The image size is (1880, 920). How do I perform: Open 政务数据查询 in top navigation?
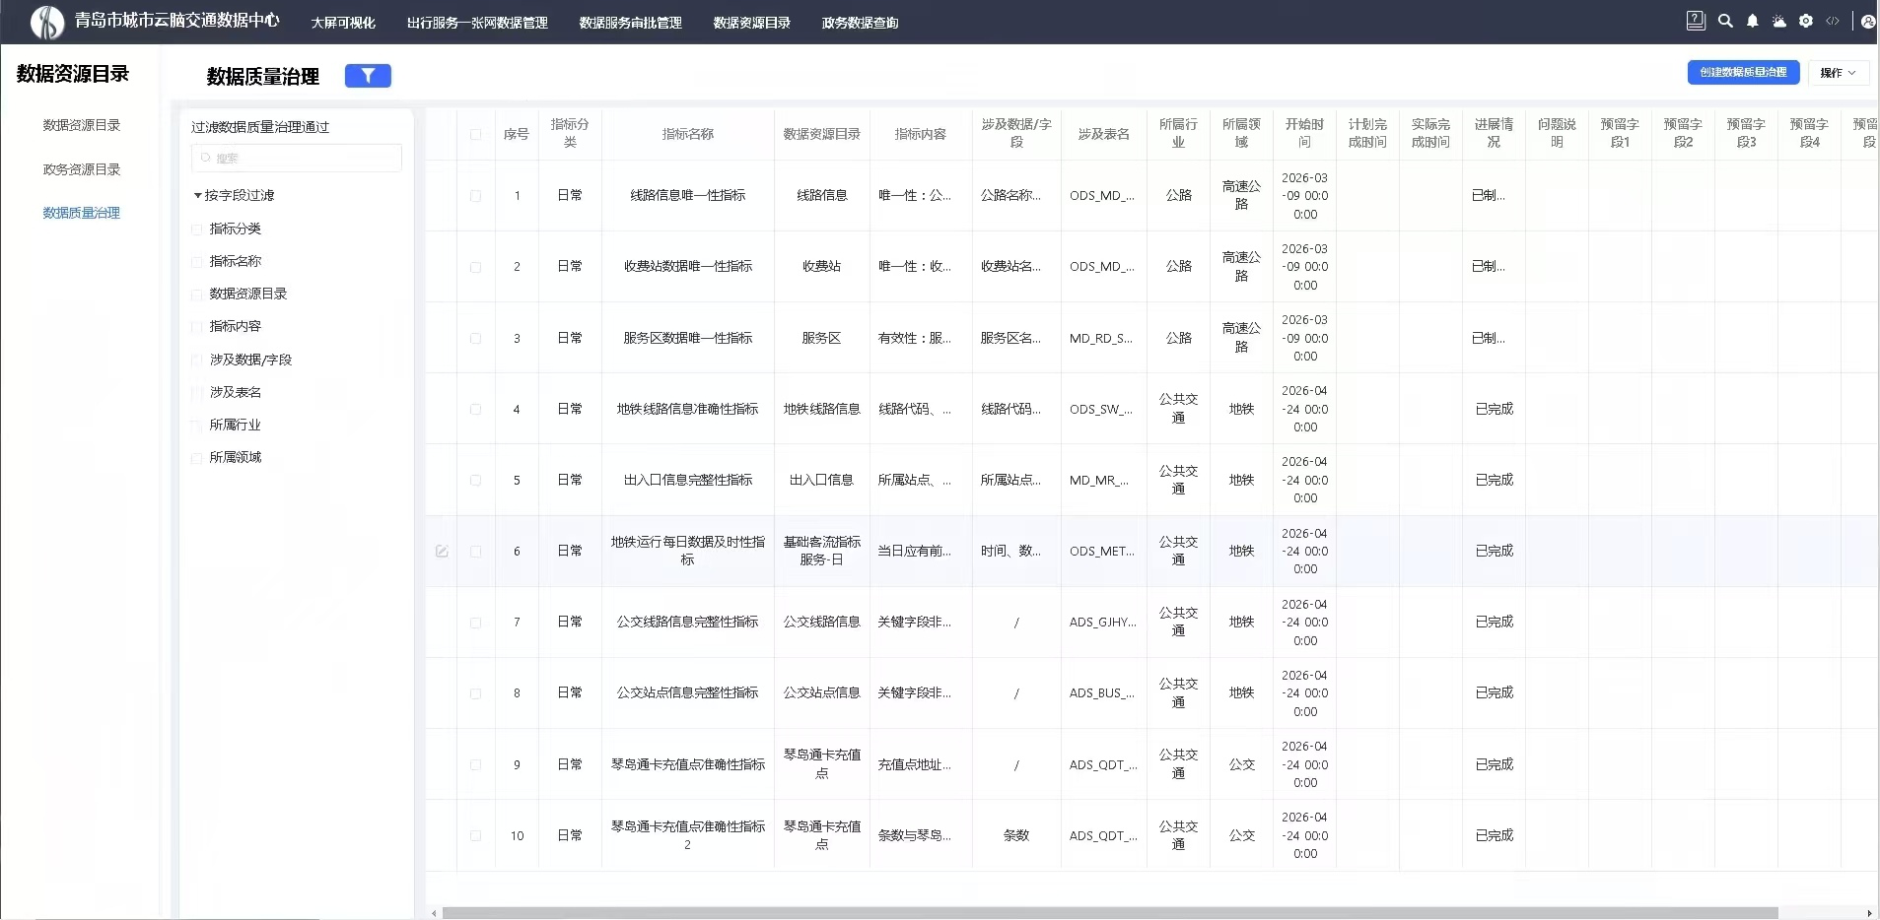pos(860,23)
